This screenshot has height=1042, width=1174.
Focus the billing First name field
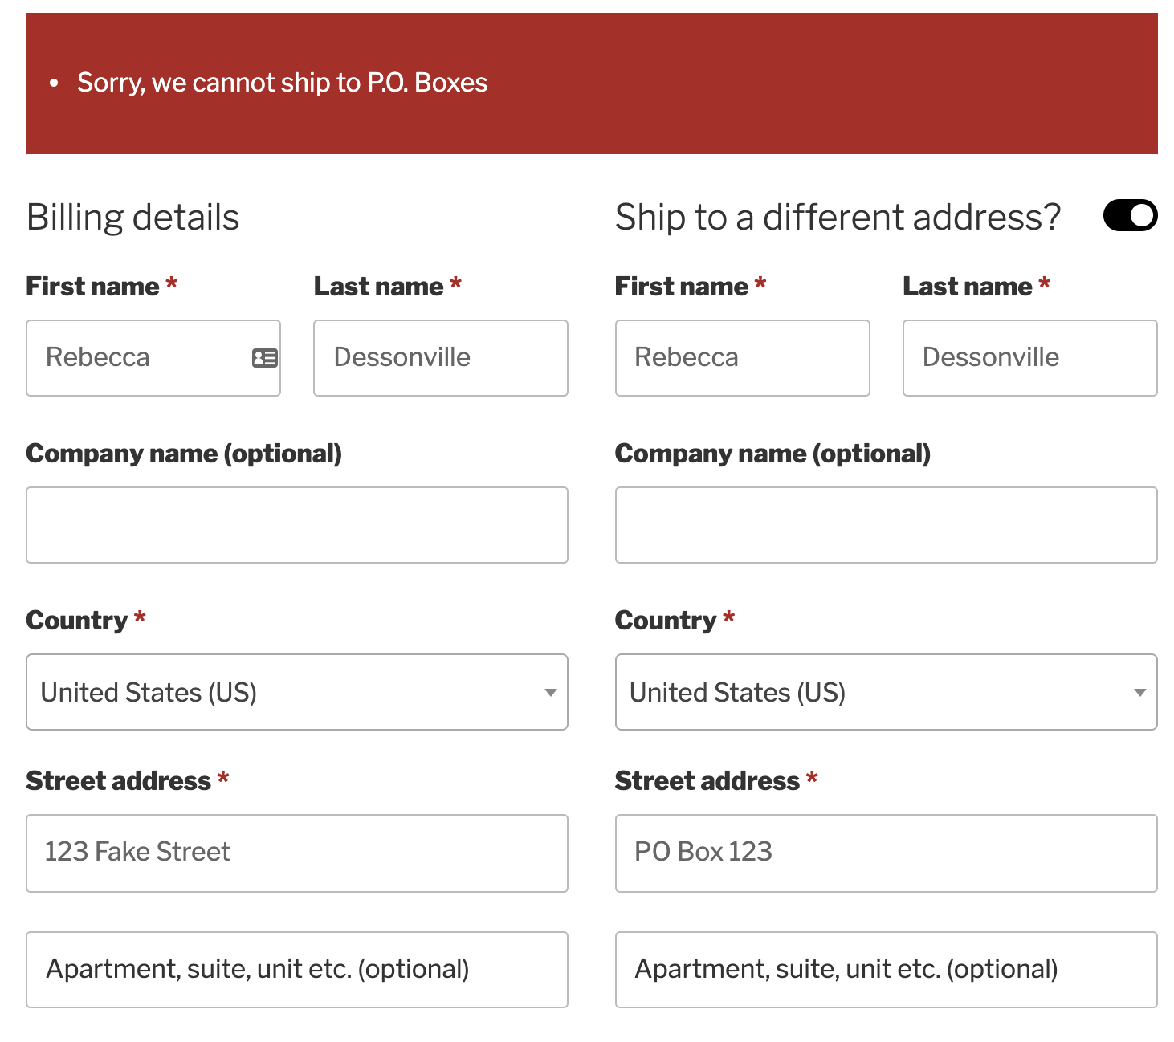[x=153, y=358]
